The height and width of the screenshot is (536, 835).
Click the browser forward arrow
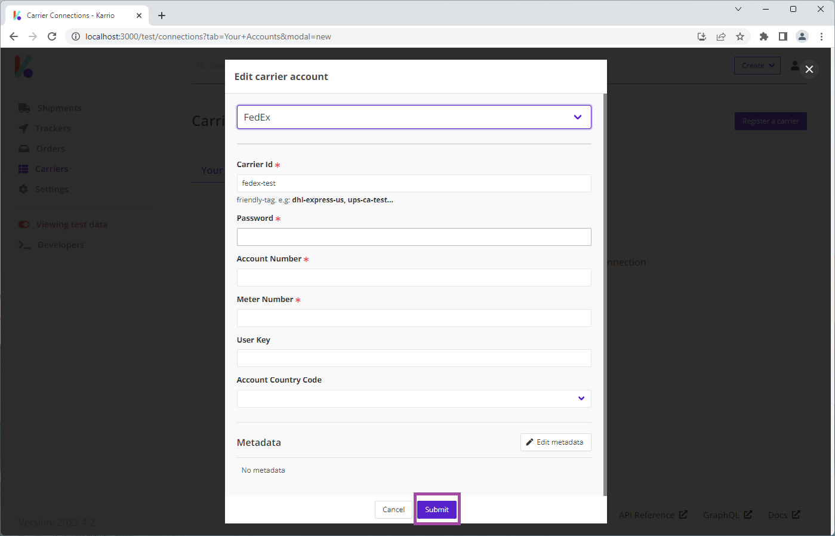click(x=33, y=36)
